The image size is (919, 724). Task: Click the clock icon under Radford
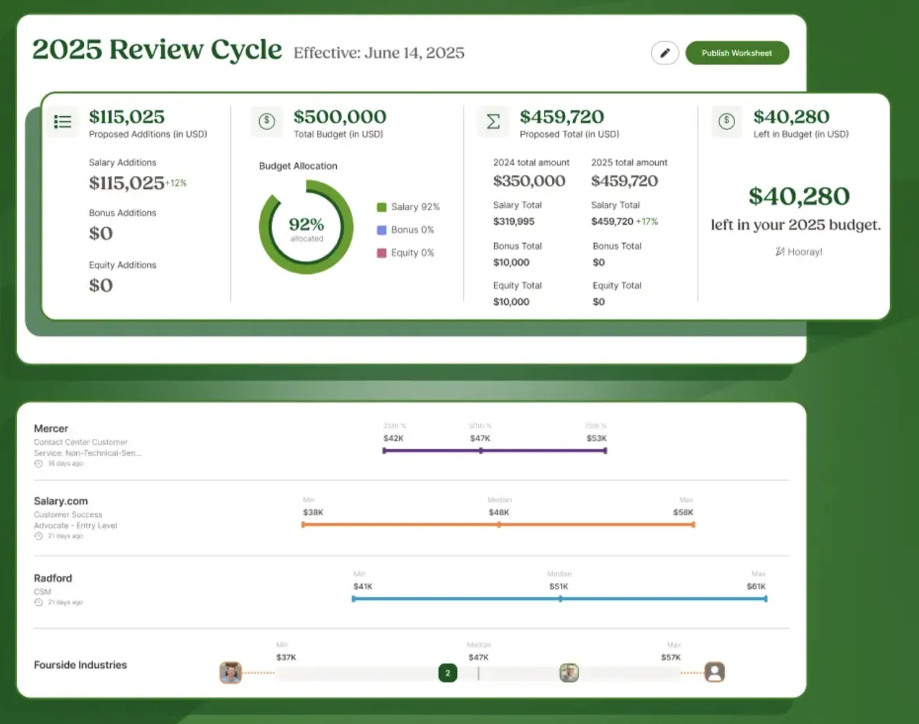point(38,602)
